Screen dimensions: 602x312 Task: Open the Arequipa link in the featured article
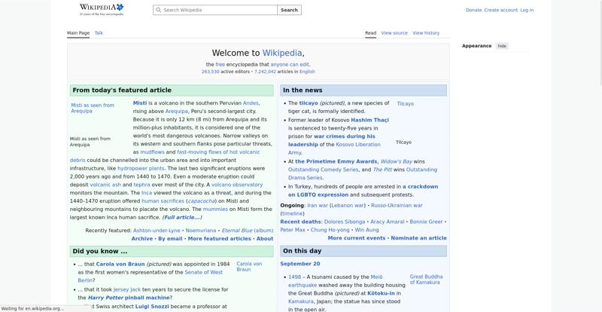coord(177,112)
